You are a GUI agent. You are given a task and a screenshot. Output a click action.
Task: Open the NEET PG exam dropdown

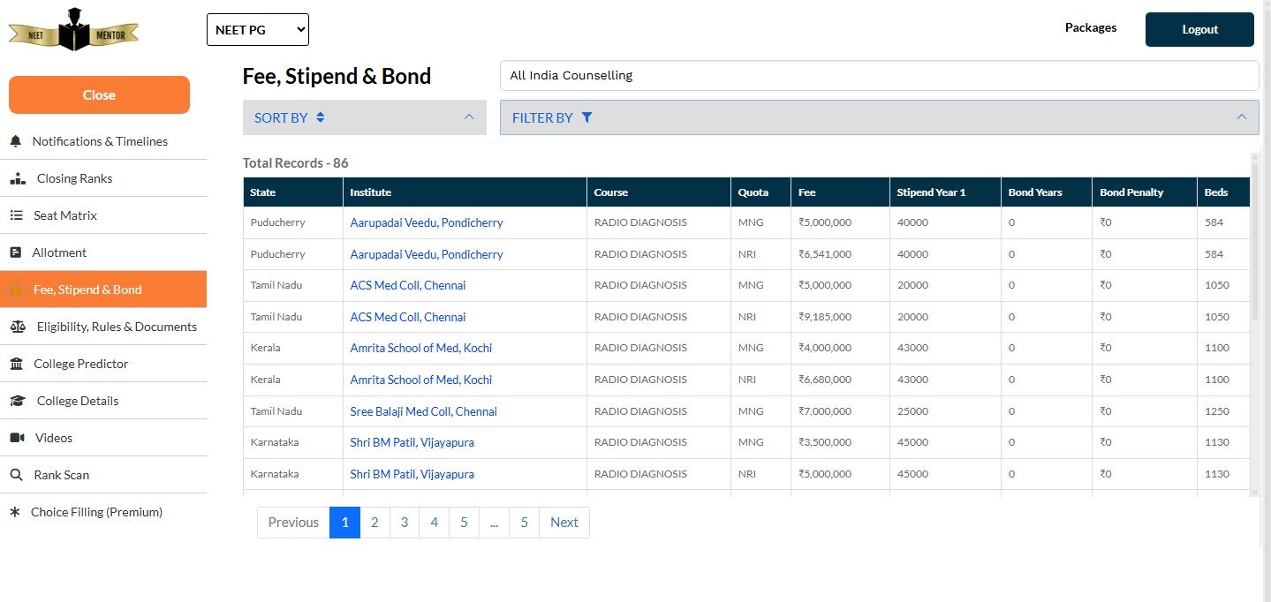(257, 29)
